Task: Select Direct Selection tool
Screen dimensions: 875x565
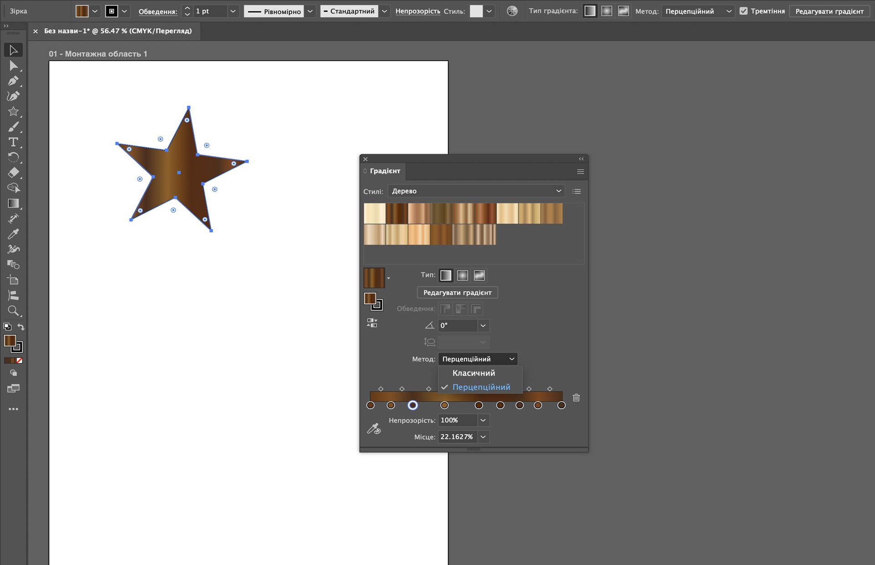Action: pos(13,66)
